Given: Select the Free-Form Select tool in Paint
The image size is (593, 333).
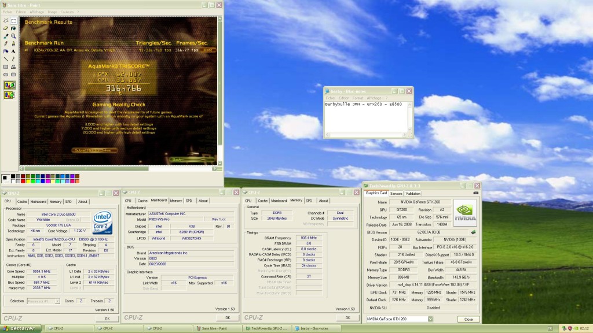Looking at the screenshot, I should (6, 21).
